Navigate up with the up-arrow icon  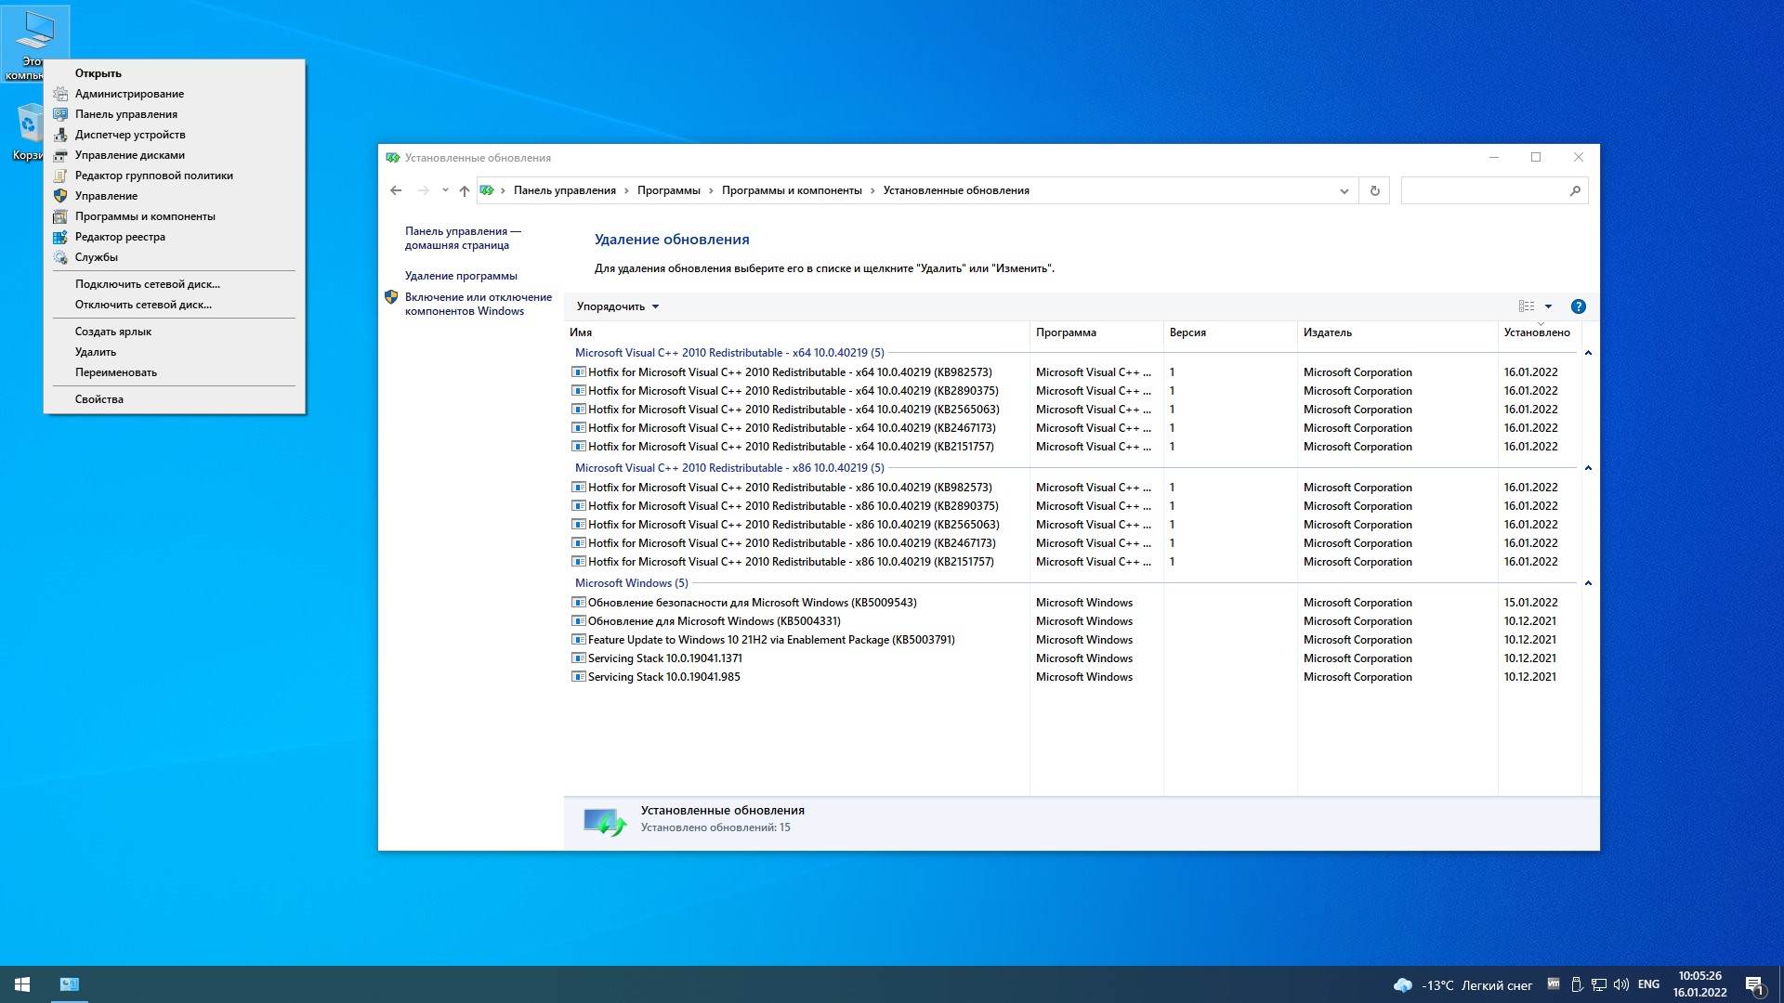point(464,190)
